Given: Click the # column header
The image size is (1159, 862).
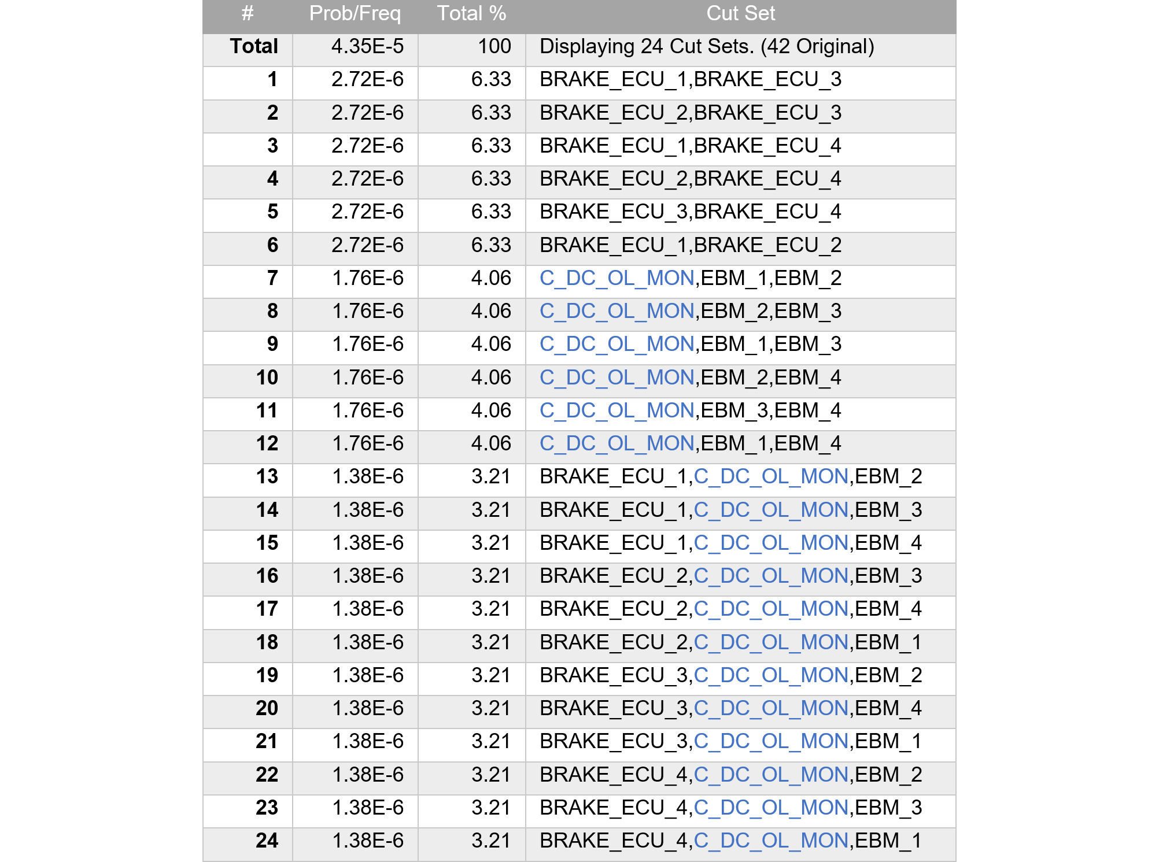Looking at the screenshot, I should [x=248, y=13].
